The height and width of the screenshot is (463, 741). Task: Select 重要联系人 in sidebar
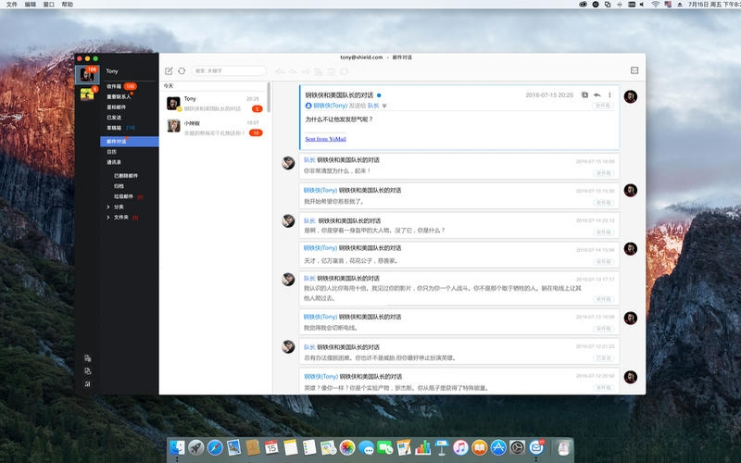(129, 97)
